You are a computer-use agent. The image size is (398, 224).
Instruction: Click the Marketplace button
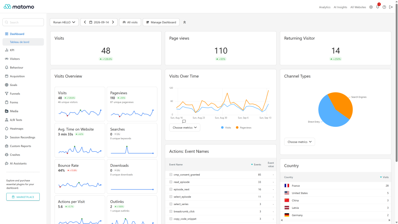coord(23,197)
